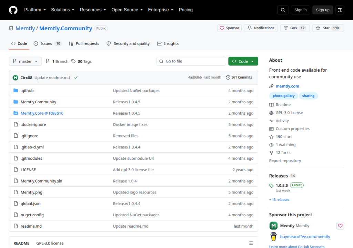
Task: Click Report repository
Action: (x=285, y=161)
